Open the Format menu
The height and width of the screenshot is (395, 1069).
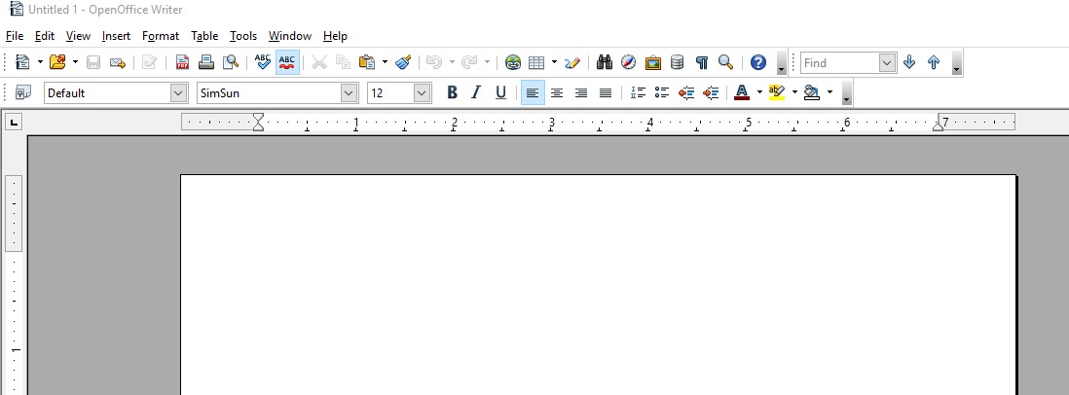pyautogui.click(x=161, y=36)
